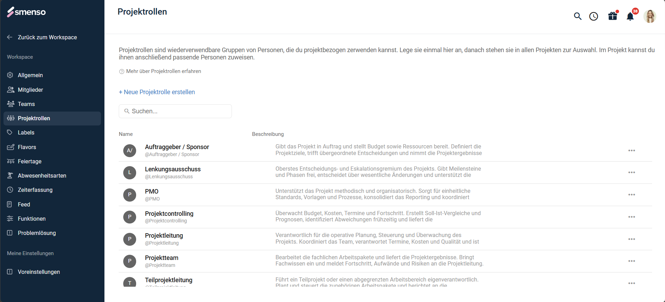
Task: Click the L avatar of Lenkungsausschuss
Action: (130, 172)
